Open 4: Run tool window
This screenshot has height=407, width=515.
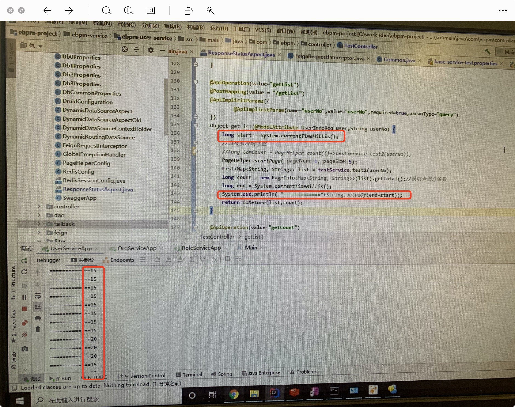[x=60, y=378]
